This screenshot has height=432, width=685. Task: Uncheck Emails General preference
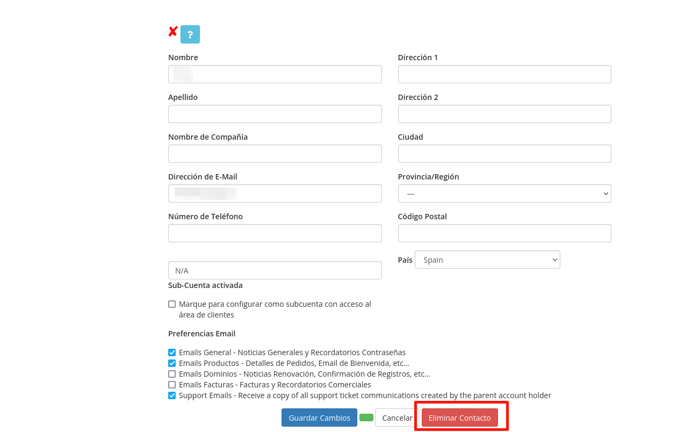coord(172,352)
